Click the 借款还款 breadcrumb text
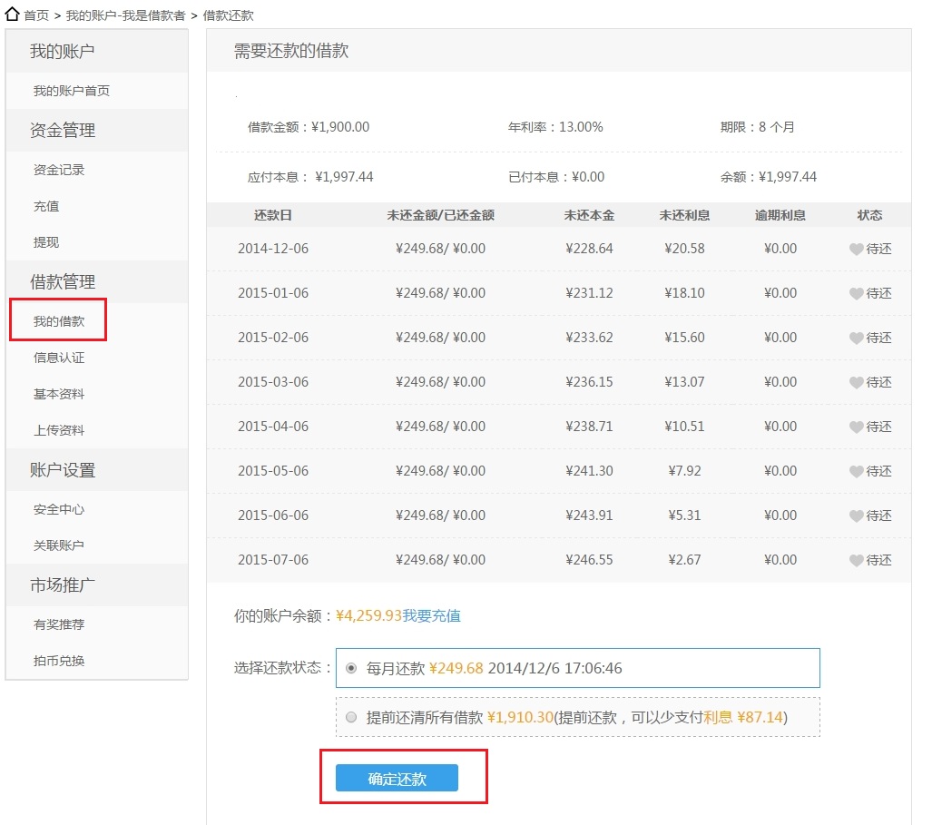The width and height of the screenshot is (932, 825). click(x=229, y=15)
